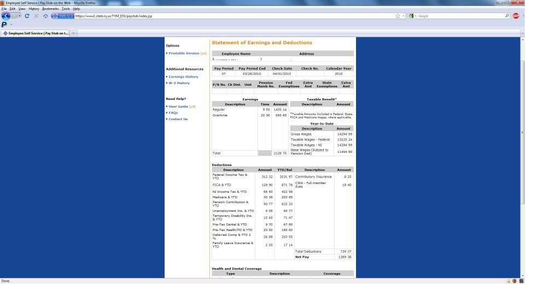Viewport: 560px width, 284px height.
Task: Click the Contact Us link
Action: click(x=178, y=119)
